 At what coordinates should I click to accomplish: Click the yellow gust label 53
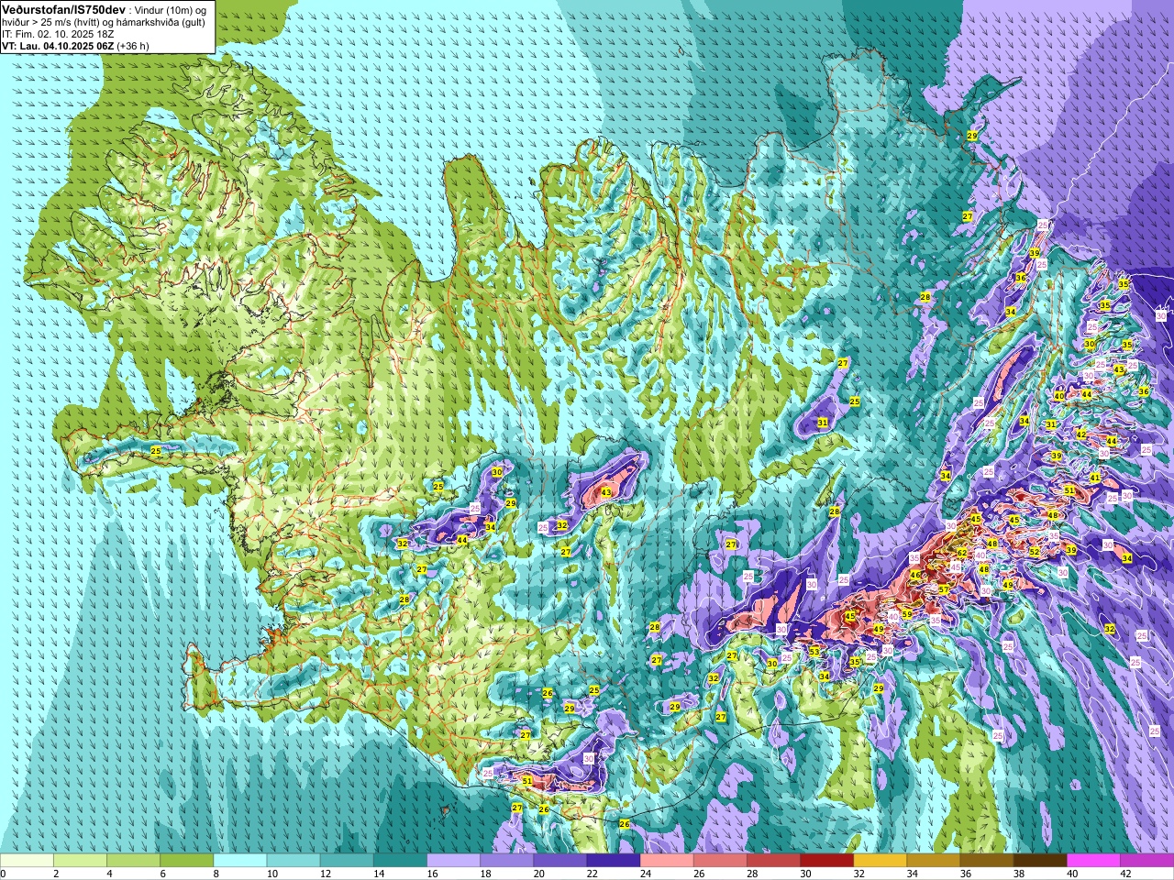pyautogui.click(x=814, y=652)
